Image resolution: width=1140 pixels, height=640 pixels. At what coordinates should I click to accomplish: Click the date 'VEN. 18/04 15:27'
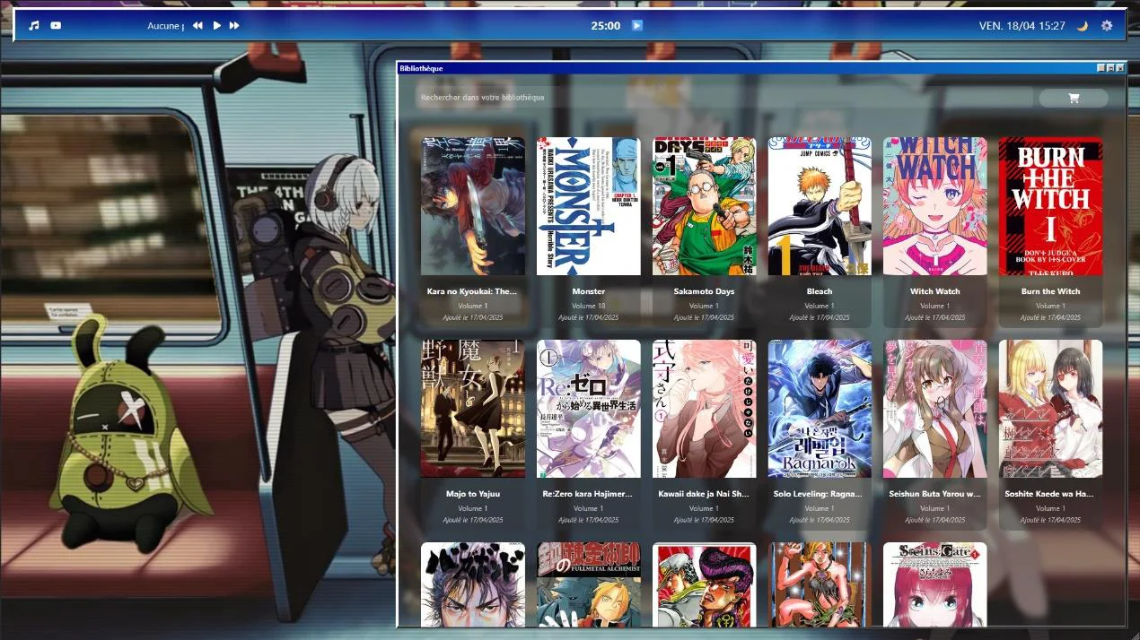(x=1022, y=26)
